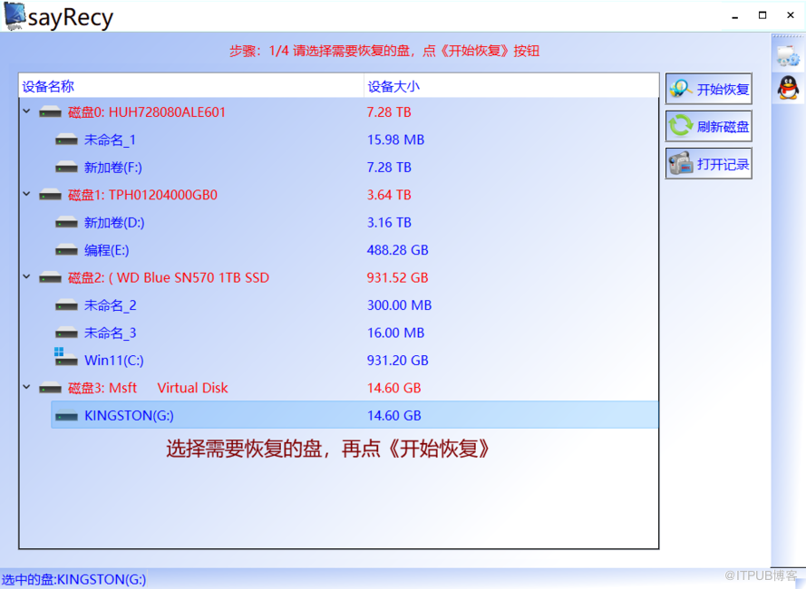The image size is (806, 589).
Task: Select the KINGSTON(G:) volume
Action: coord(354,415)
